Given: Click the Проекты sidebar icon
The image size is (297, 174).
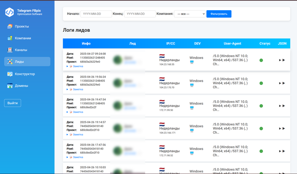Looking at the screenshot, I should 10,26.
